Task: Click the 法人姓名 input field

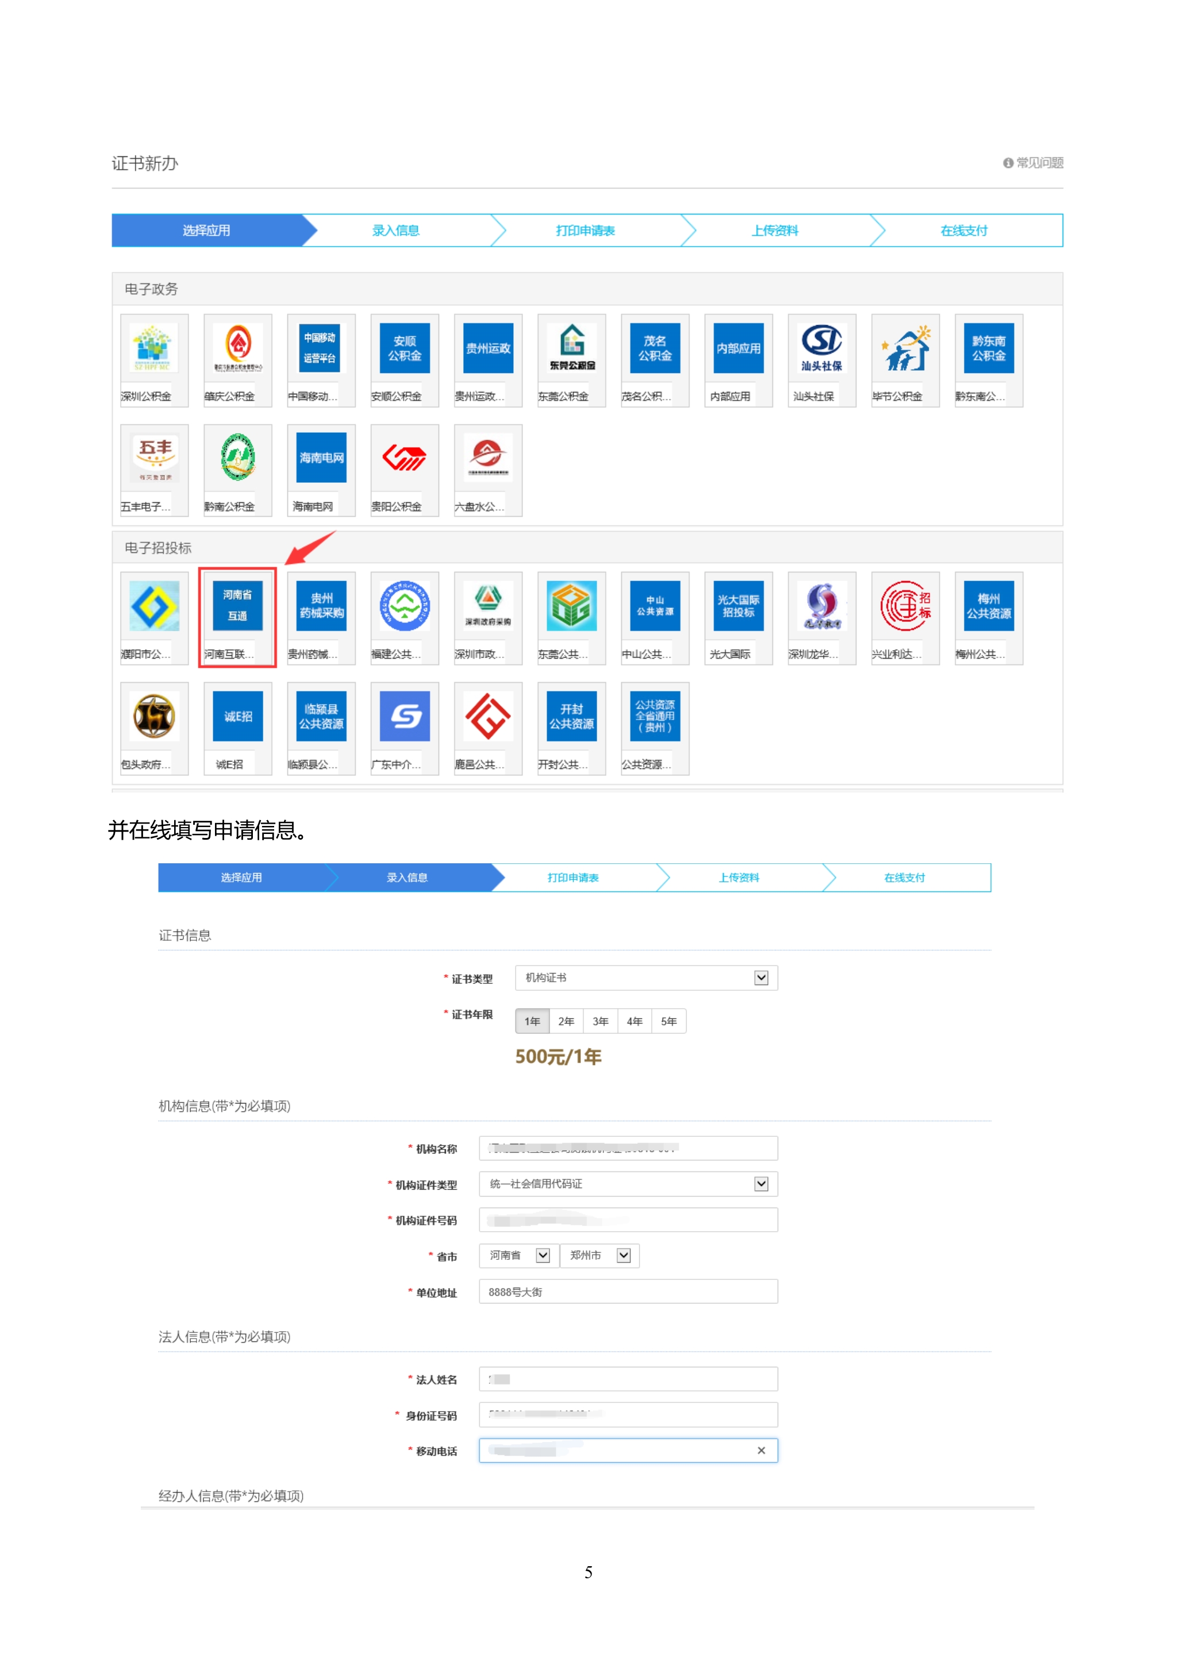Action: click(628, 1379)
